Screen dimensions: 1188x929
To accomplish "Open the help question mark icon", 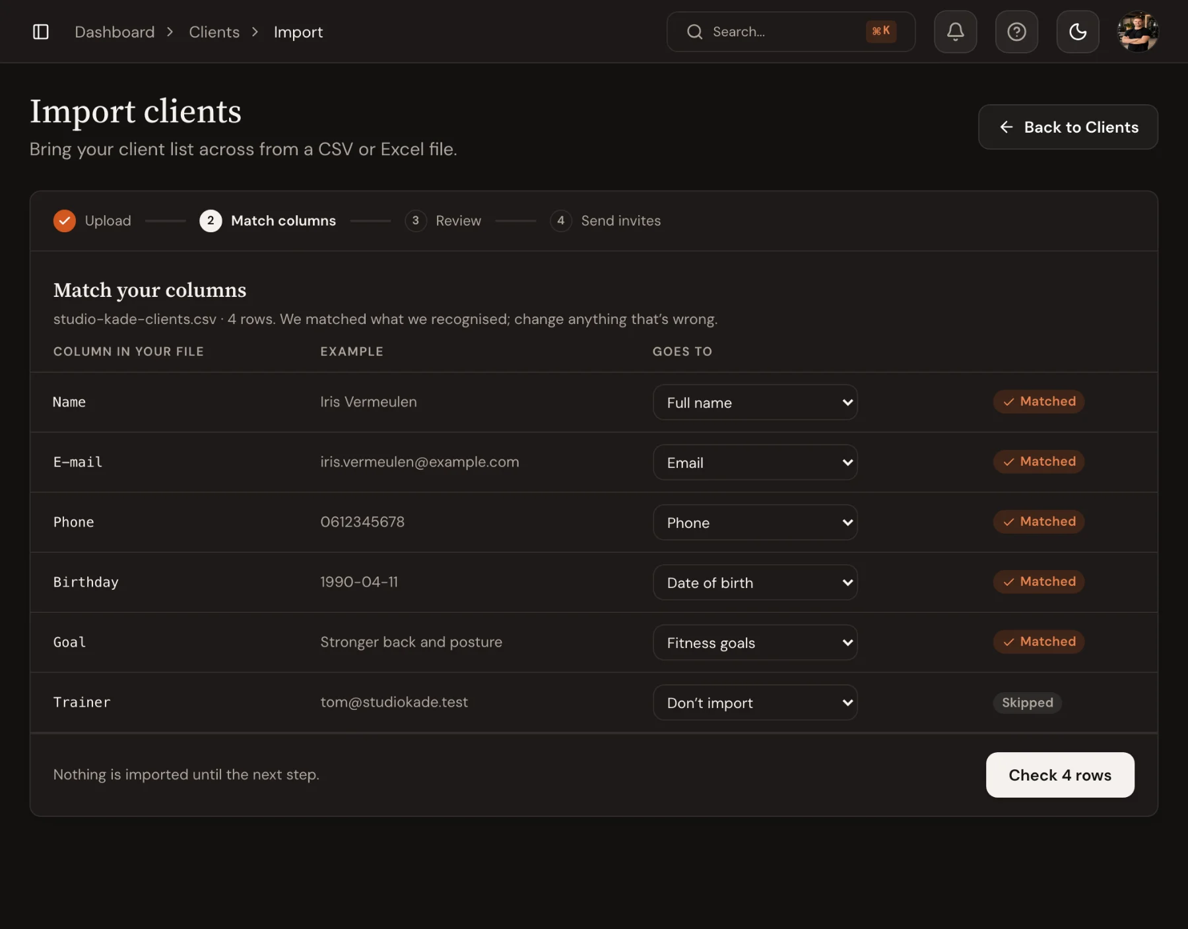I will [x=1016, y=32].
